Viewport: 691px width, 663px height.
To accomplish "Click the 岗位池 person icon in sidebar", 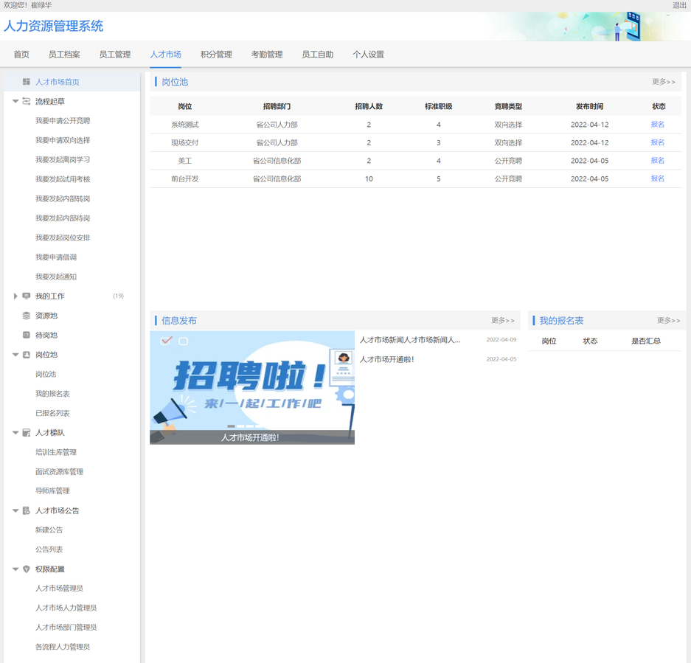I will (27, 355).
